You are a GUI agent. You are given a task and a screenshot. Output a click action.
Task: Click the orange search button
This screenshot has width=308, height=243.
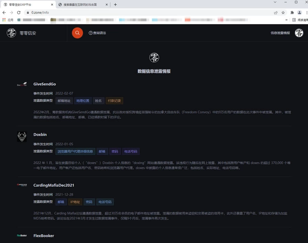pyautogui.click(x=77, y=33)
